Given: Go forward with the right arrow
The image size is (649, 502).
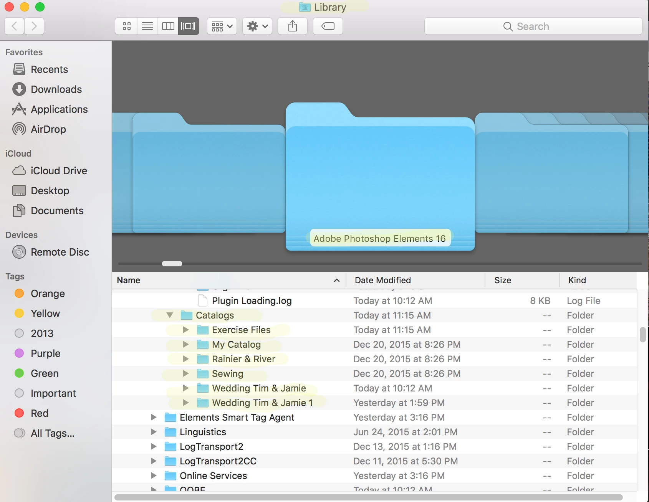Looking at the screenshot, I should coord(34,26).
